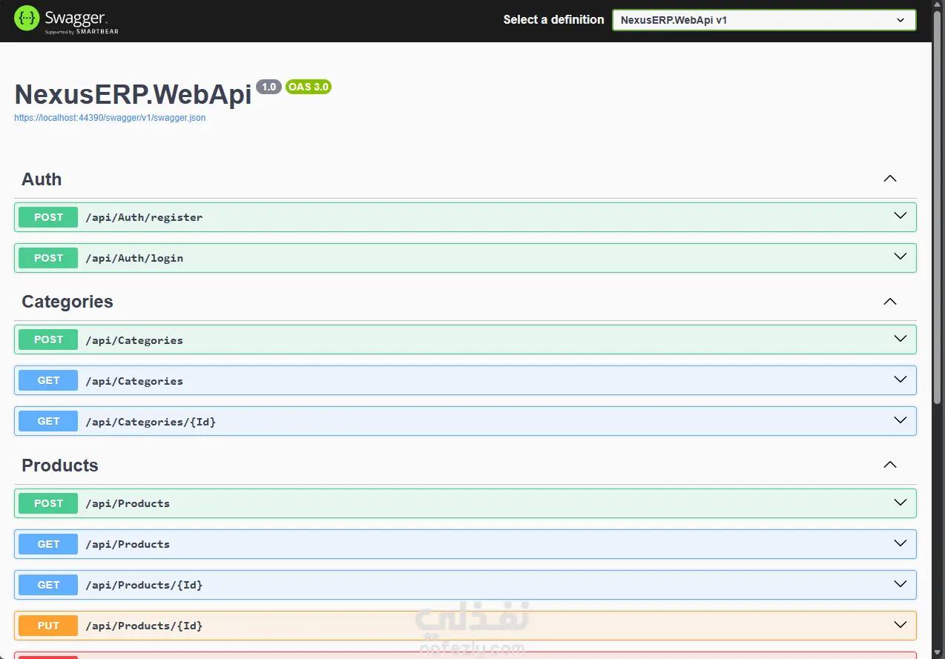Click GET badge for /api/Categories list

[x=48, y=380]
